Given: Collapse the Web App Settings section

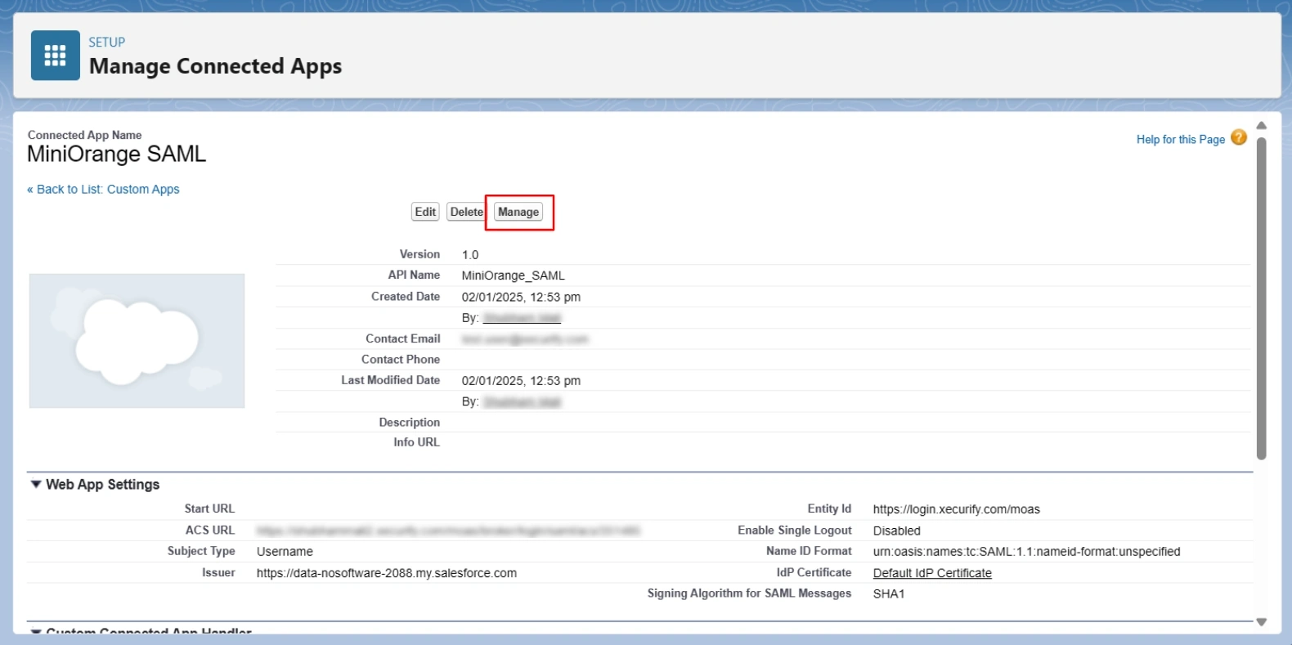Looking at the screenshot, I should point(36,484).
